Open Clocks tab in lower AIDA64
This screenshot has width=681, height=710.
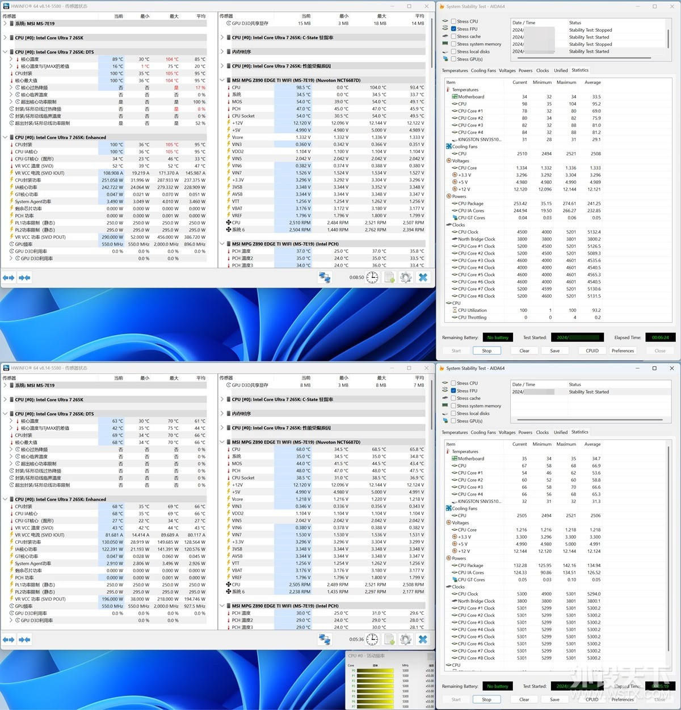coord(543,433)
